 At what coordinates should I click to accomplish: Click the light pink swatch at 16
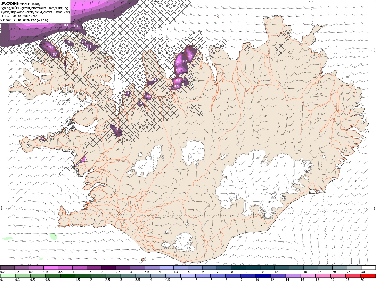coord(308,276)
